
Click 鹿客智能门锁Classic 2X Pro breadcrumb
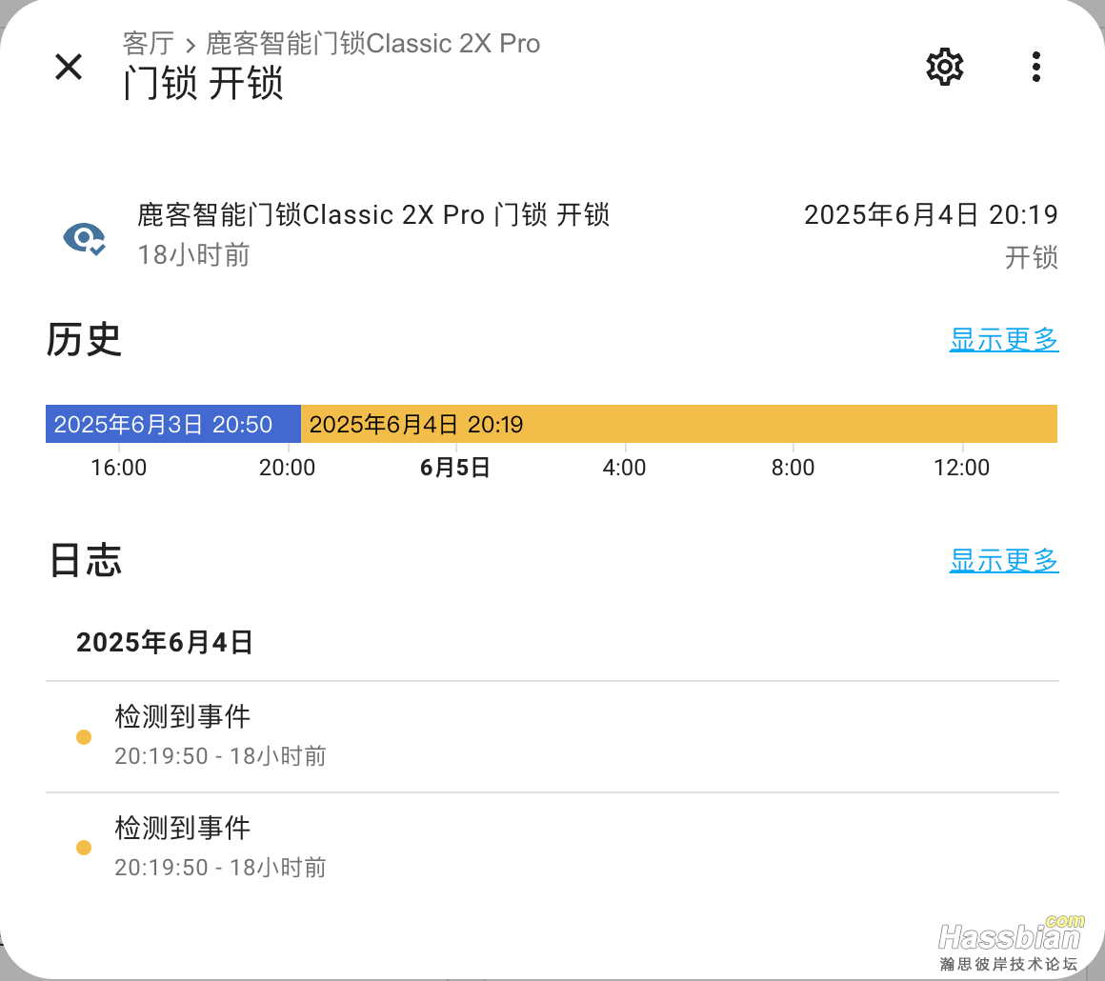pyautogui.click(x=372, y=44)
